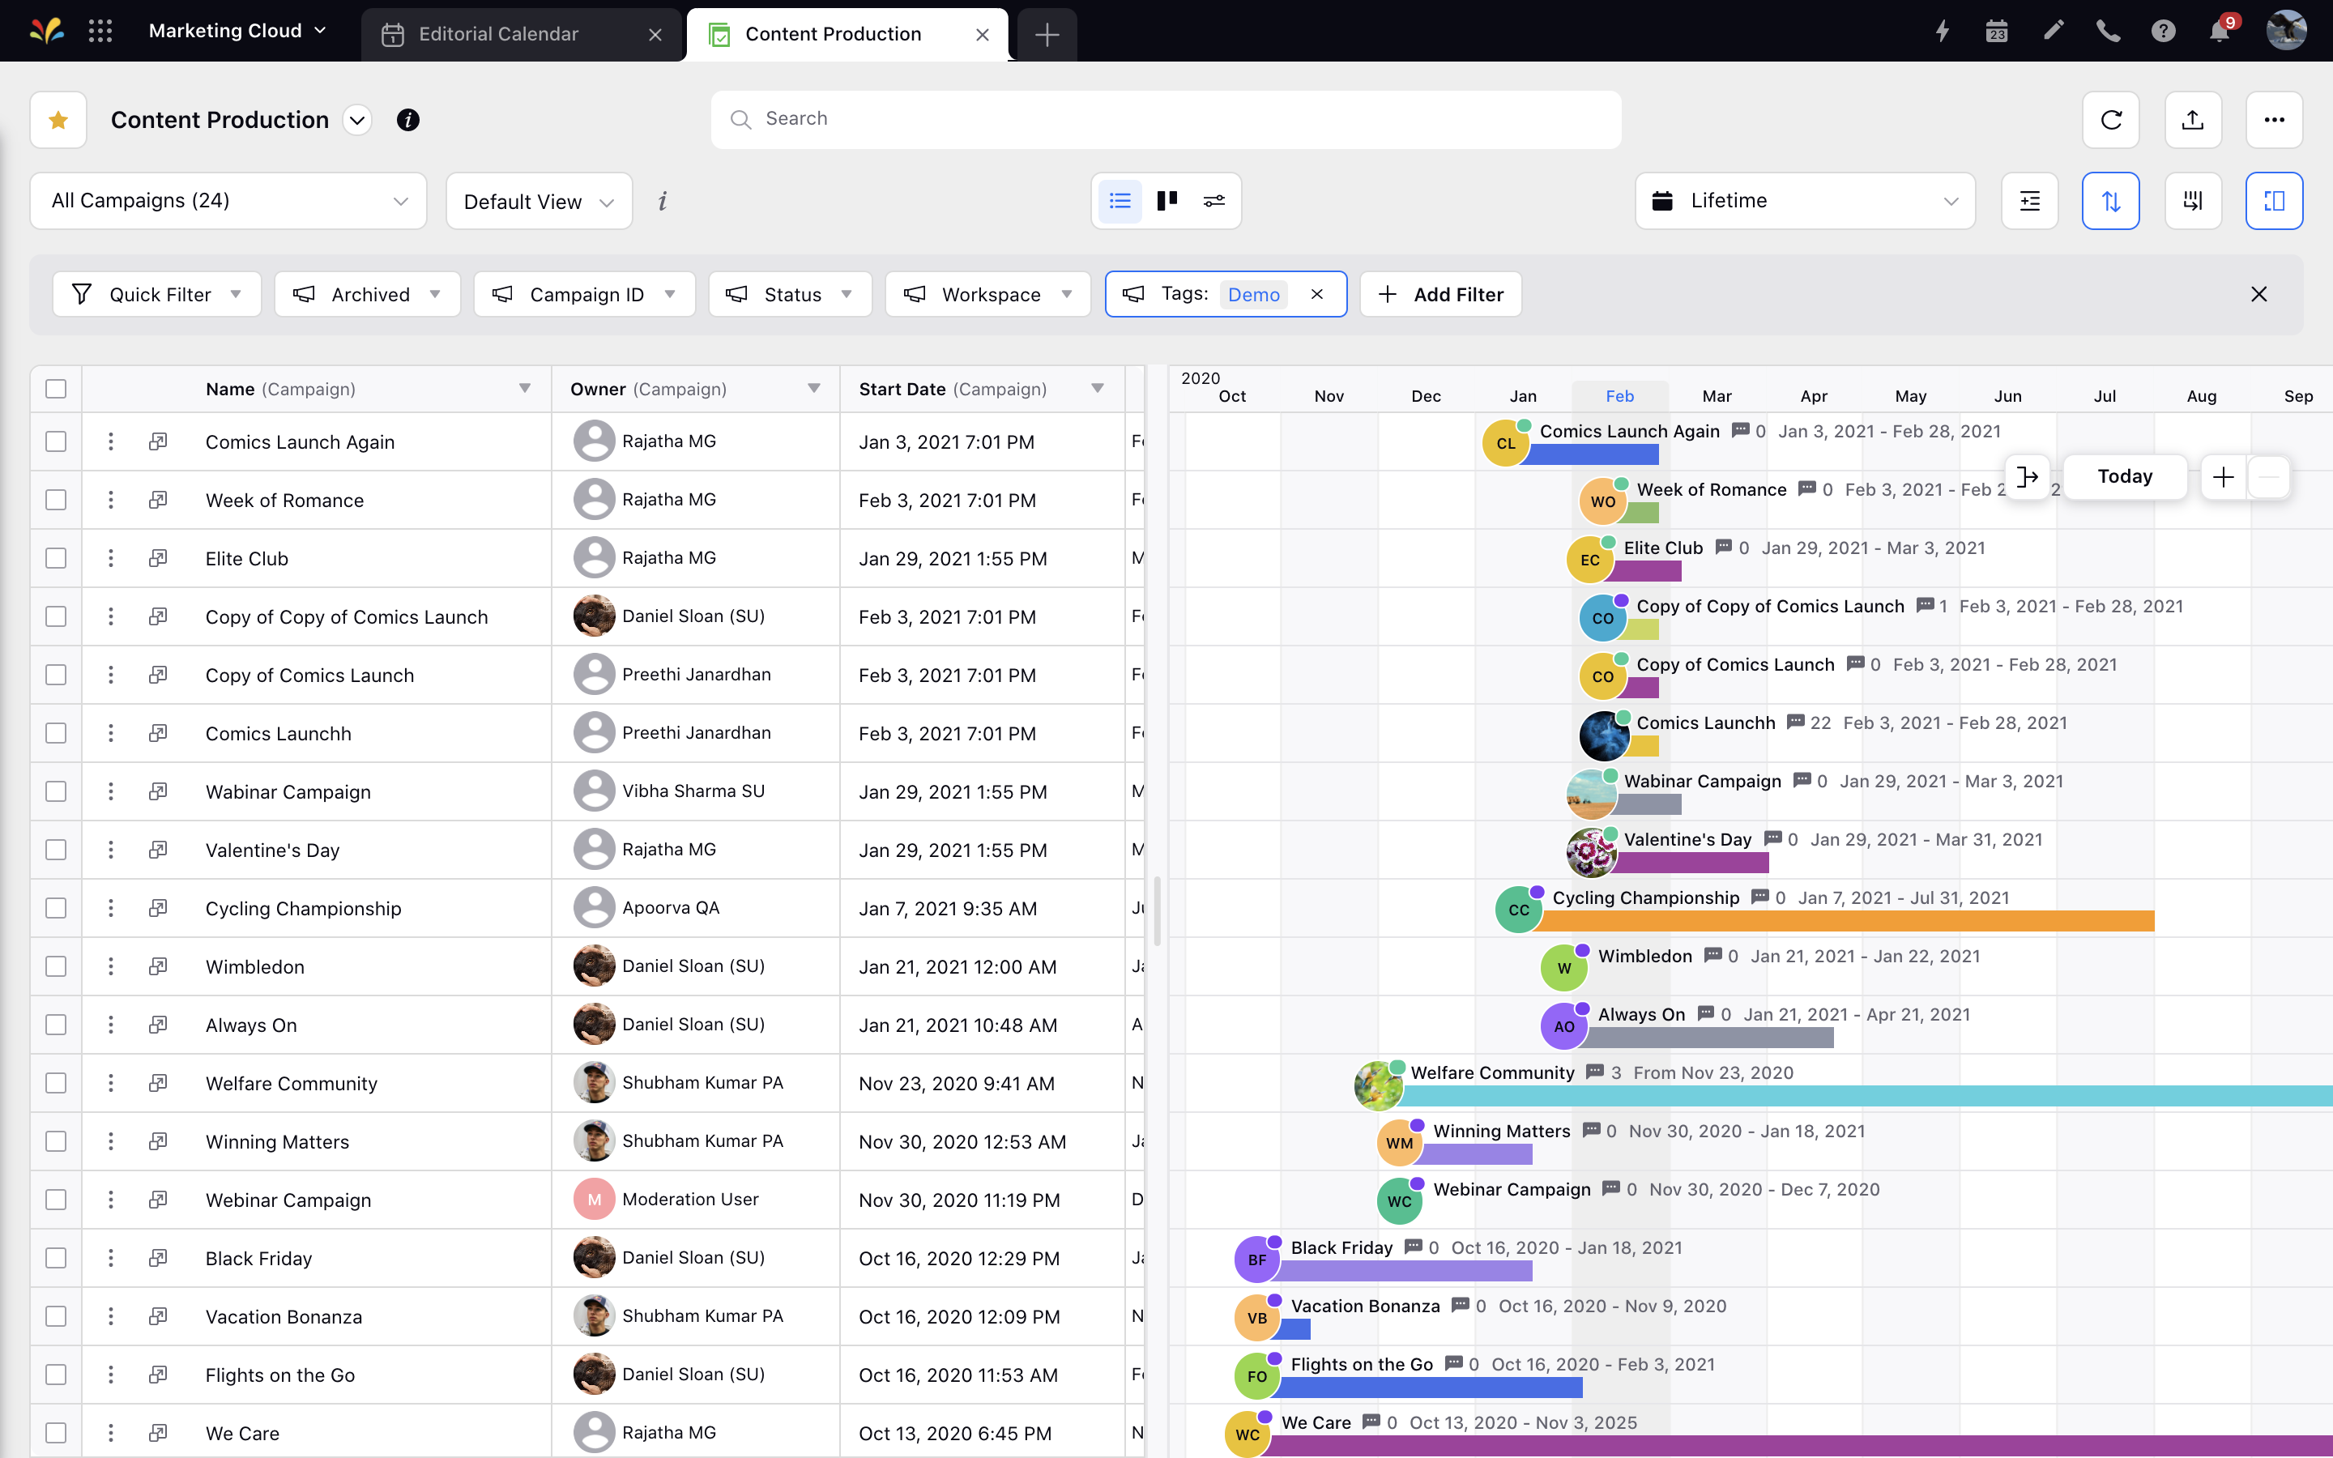Click Add Filter button
Viewport: 2333px width, 1458px height.
1439,292
